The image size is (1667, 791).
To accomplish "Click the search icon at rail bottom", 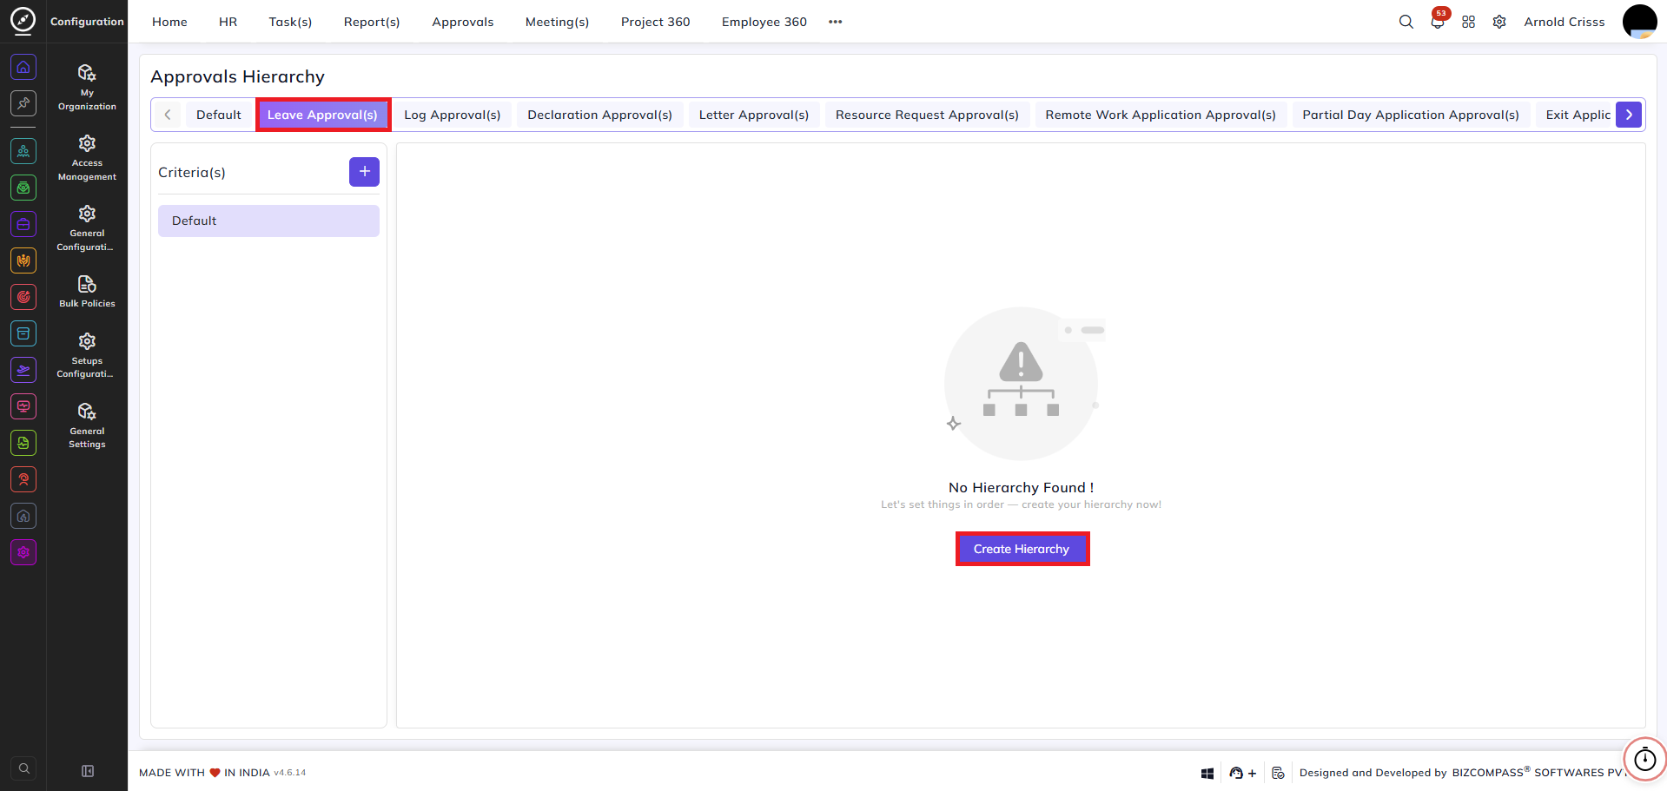I will click(24, 768).
